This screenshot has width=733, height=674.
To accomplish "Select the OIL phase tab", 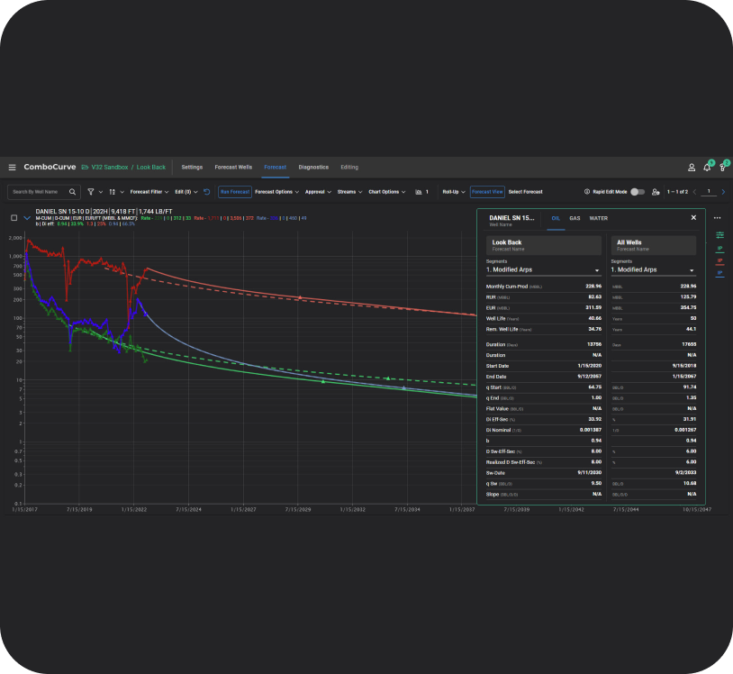I will pos(556,218).
